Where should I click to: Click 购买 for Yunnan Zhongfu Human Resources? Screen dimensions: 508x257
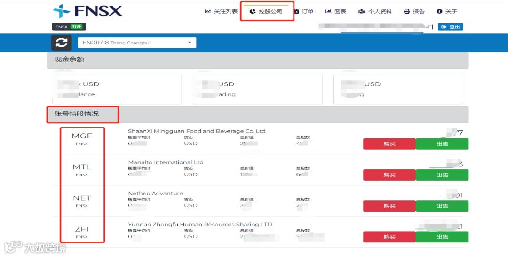(x=389, y=237)
